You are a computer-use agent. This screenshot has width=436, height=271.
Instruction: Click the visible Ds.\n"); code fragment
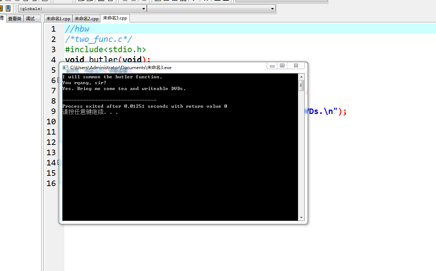pyautogui.click(x=327, y=111)
